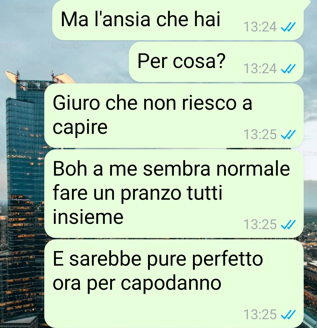Image resolution: width=317 pixels, height=328 pixels.
Task: Select the "Per cosa?" message bubble
Action: click(x=216, y=62)
